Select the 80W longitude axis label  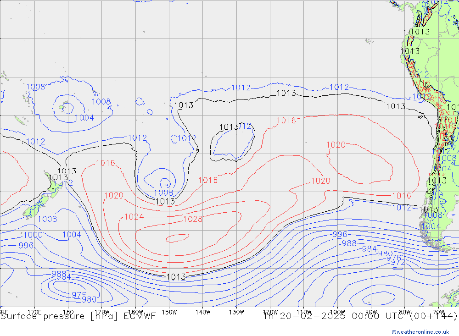405,312
